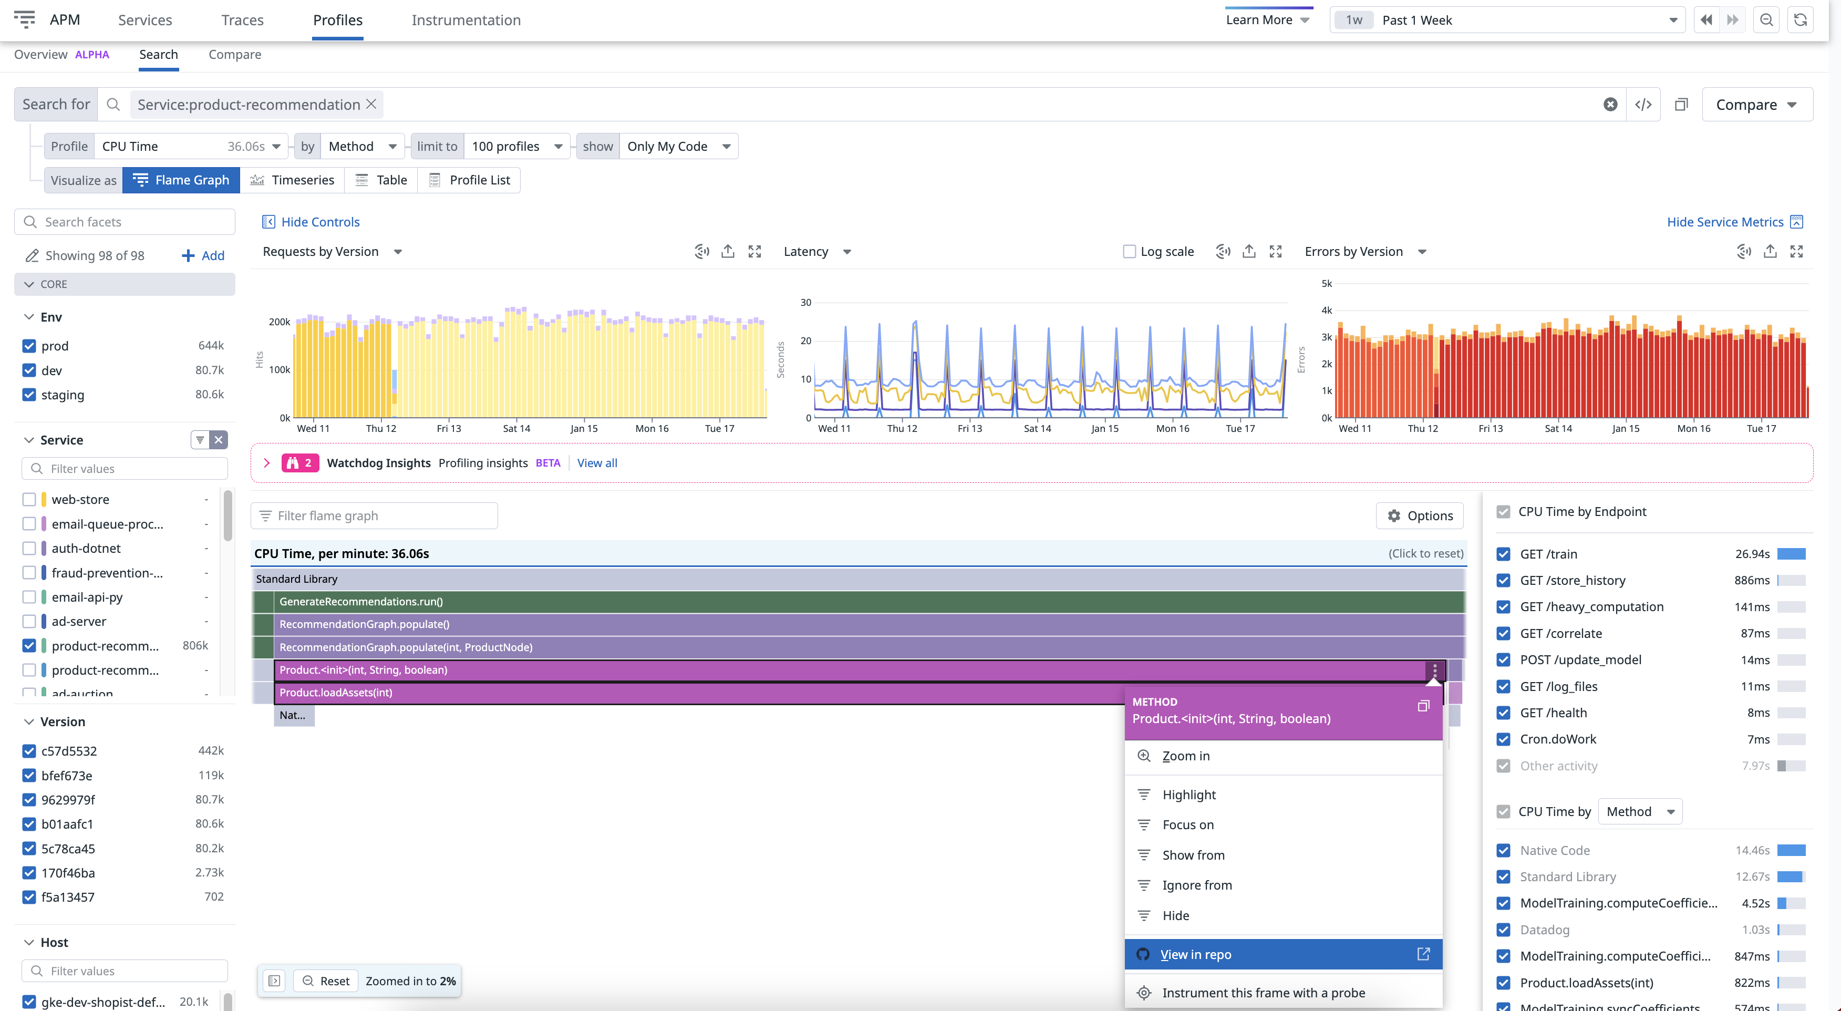Switch to the Timeseries visualization tab
This screenshot has height=1011, width=1841.
(292, 180)
